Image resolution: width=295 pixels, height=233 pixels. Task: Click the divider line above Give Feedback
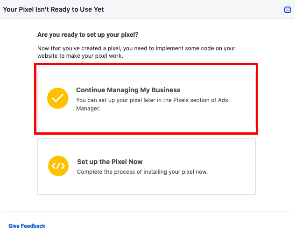point(147,212)
